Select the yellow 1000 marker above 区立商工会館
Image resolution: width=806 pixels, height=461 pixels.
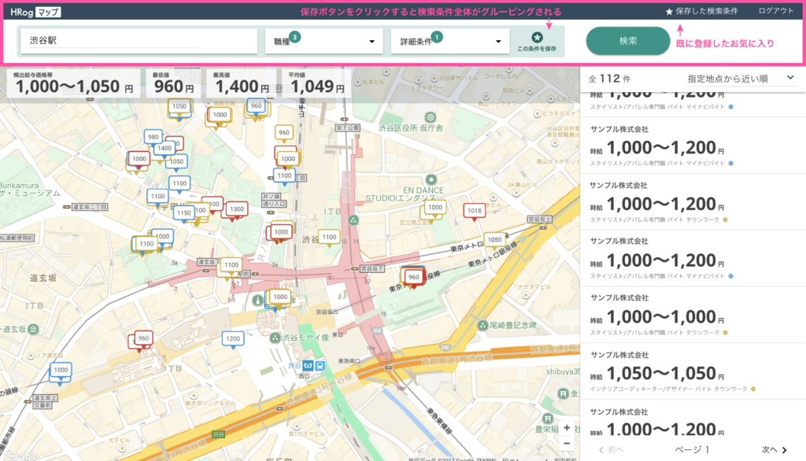coord(434,208)
